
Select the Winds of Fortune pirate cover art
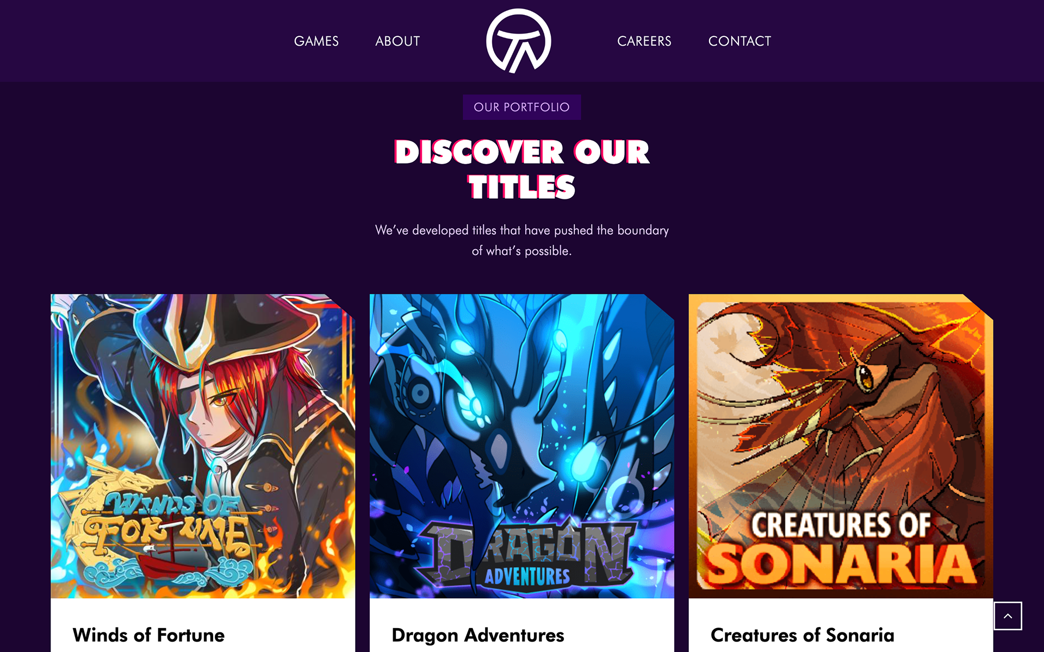click(x=203, y=446)
